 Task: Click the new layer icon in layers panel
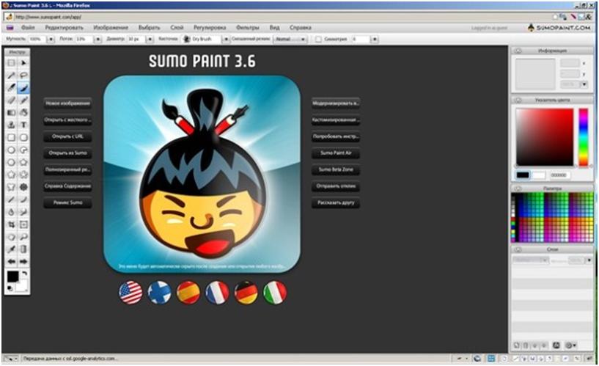[x=516, y=345]
